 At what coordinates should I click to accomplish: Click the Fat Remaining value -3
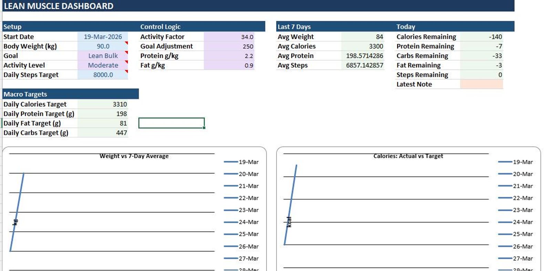click(x=482, y=65)
